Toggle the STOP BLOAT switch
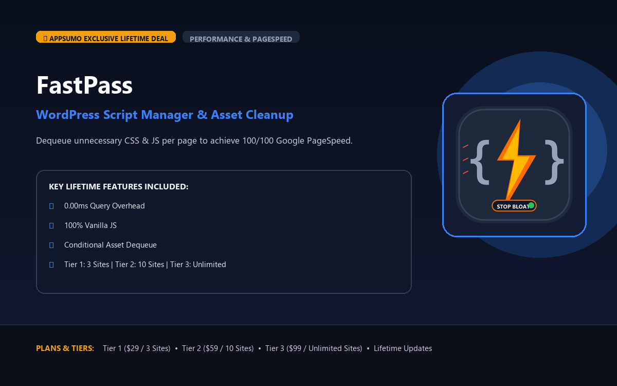Image resolution: width=617 pixels, height=386 pixels. 514,206
